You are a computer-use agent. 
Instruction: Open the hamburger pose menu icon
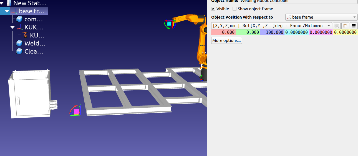(354, 26)
